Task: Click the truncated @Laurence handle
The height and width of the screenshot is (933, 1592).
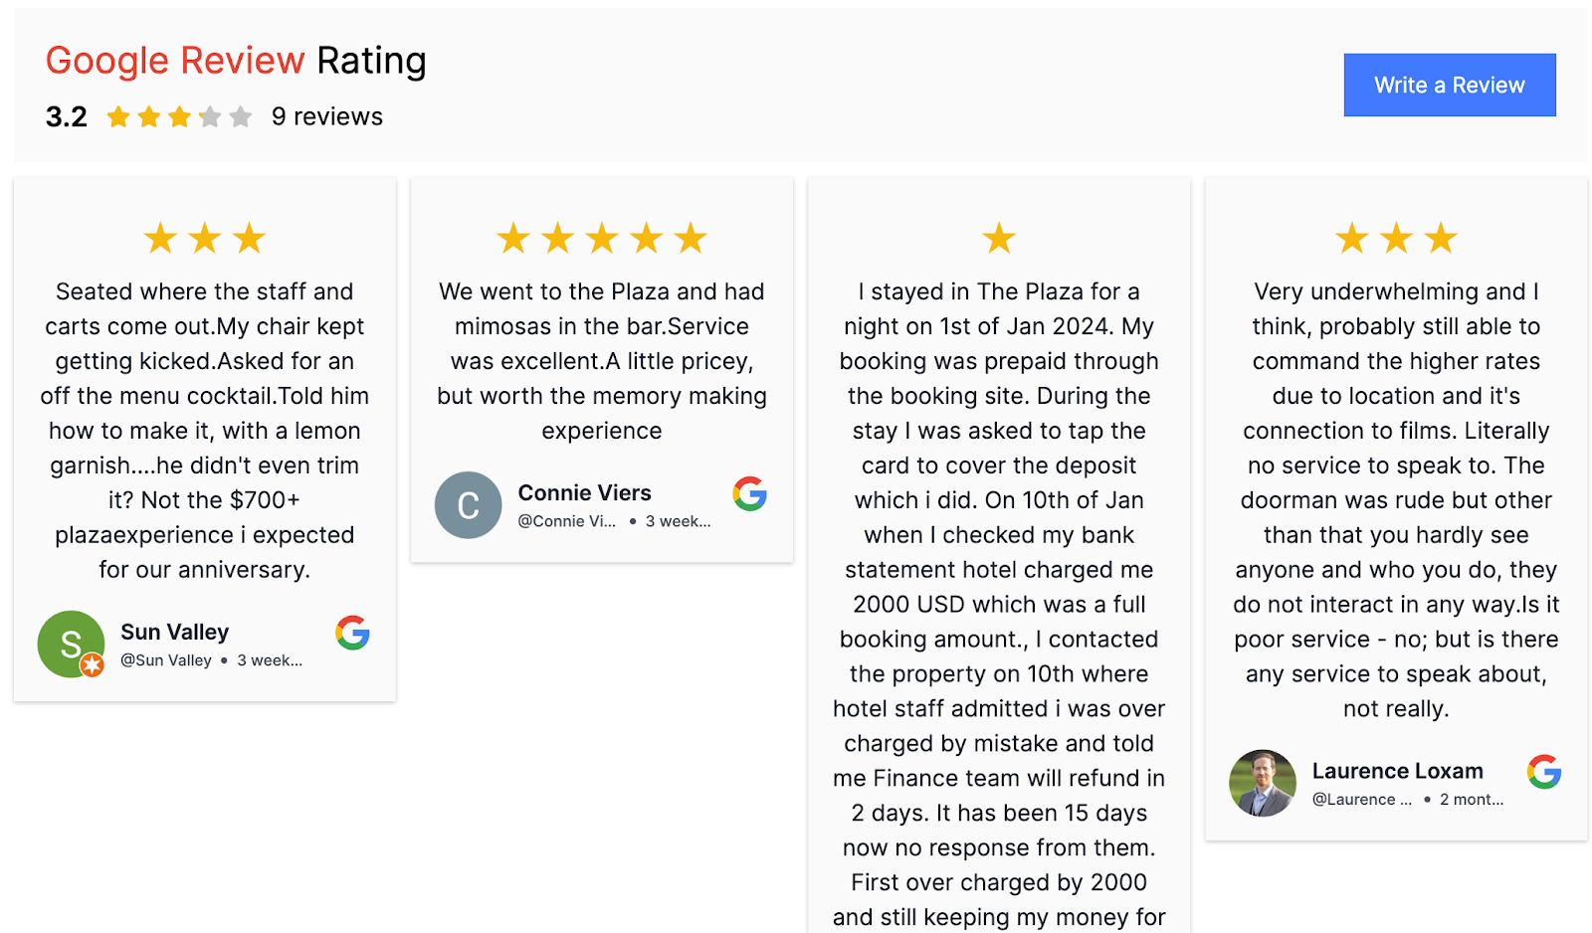Action: click(x=1361, y=800)
